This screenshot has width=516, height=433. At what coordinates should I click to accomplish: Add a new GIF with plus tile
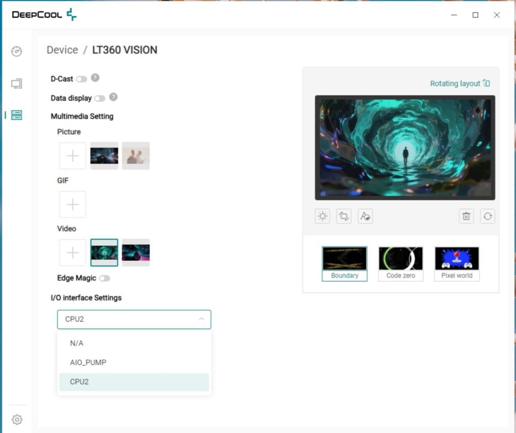(73, 205)
